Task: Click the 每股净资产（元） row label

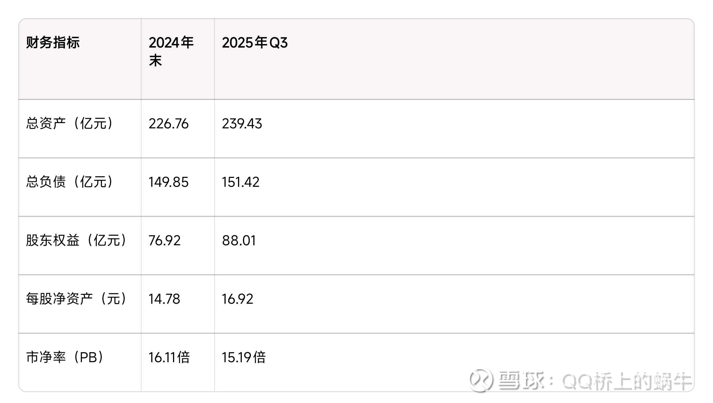Action: 76,299
